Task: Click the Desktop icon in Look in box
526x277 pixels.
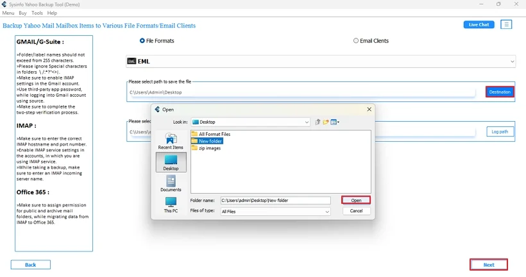Action: 196,122
